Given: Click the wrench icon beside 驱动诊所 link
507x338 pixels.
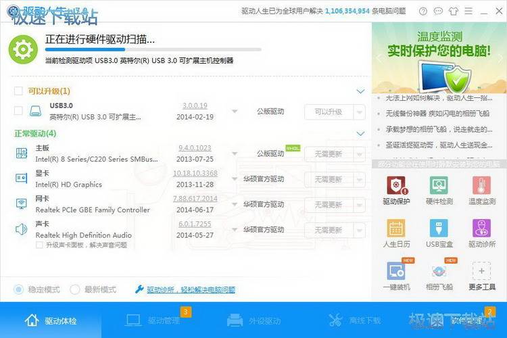Looking at the screenshot, I should 139,289.
